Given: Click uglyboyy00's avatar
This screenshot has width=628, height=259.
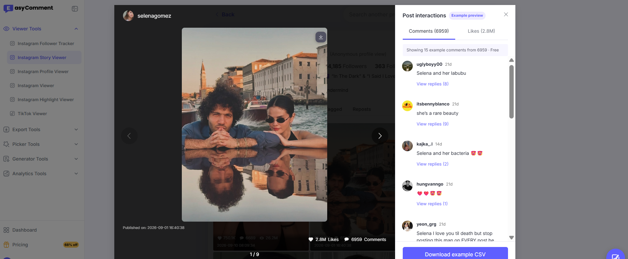Looking at the screenshot, I should pos(407,66).
